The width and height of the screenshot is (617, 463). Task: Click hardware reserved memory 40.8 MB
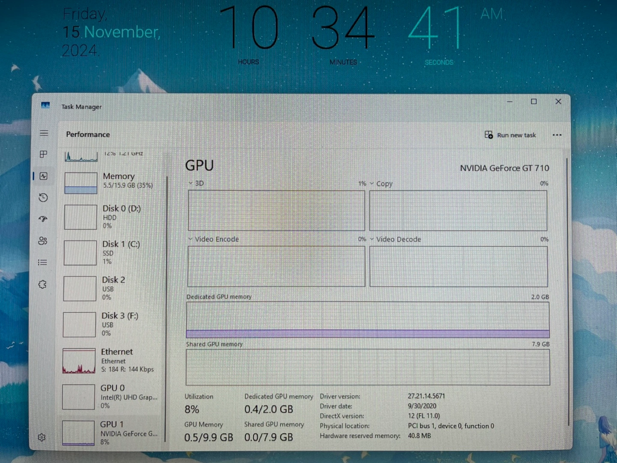pyautogui.click(x=419, y=436)
